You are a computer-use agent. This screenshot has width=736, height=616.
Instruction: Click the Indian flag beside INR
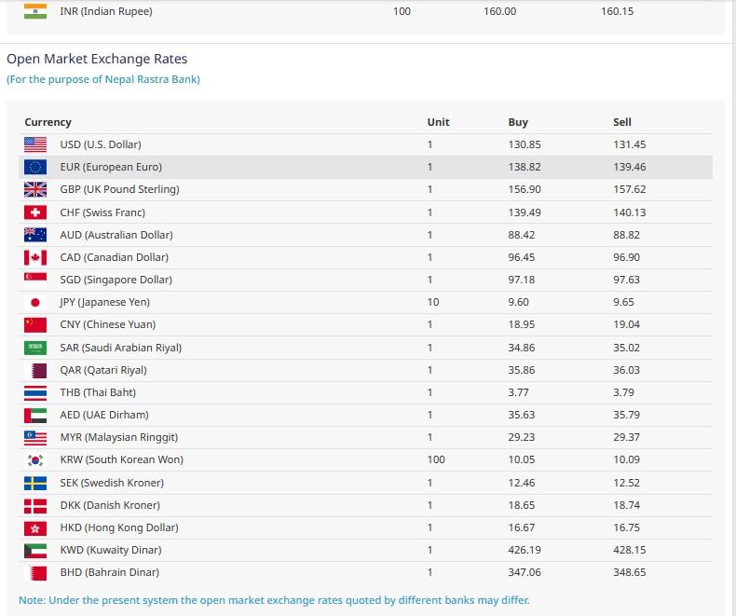coord(35,11)
